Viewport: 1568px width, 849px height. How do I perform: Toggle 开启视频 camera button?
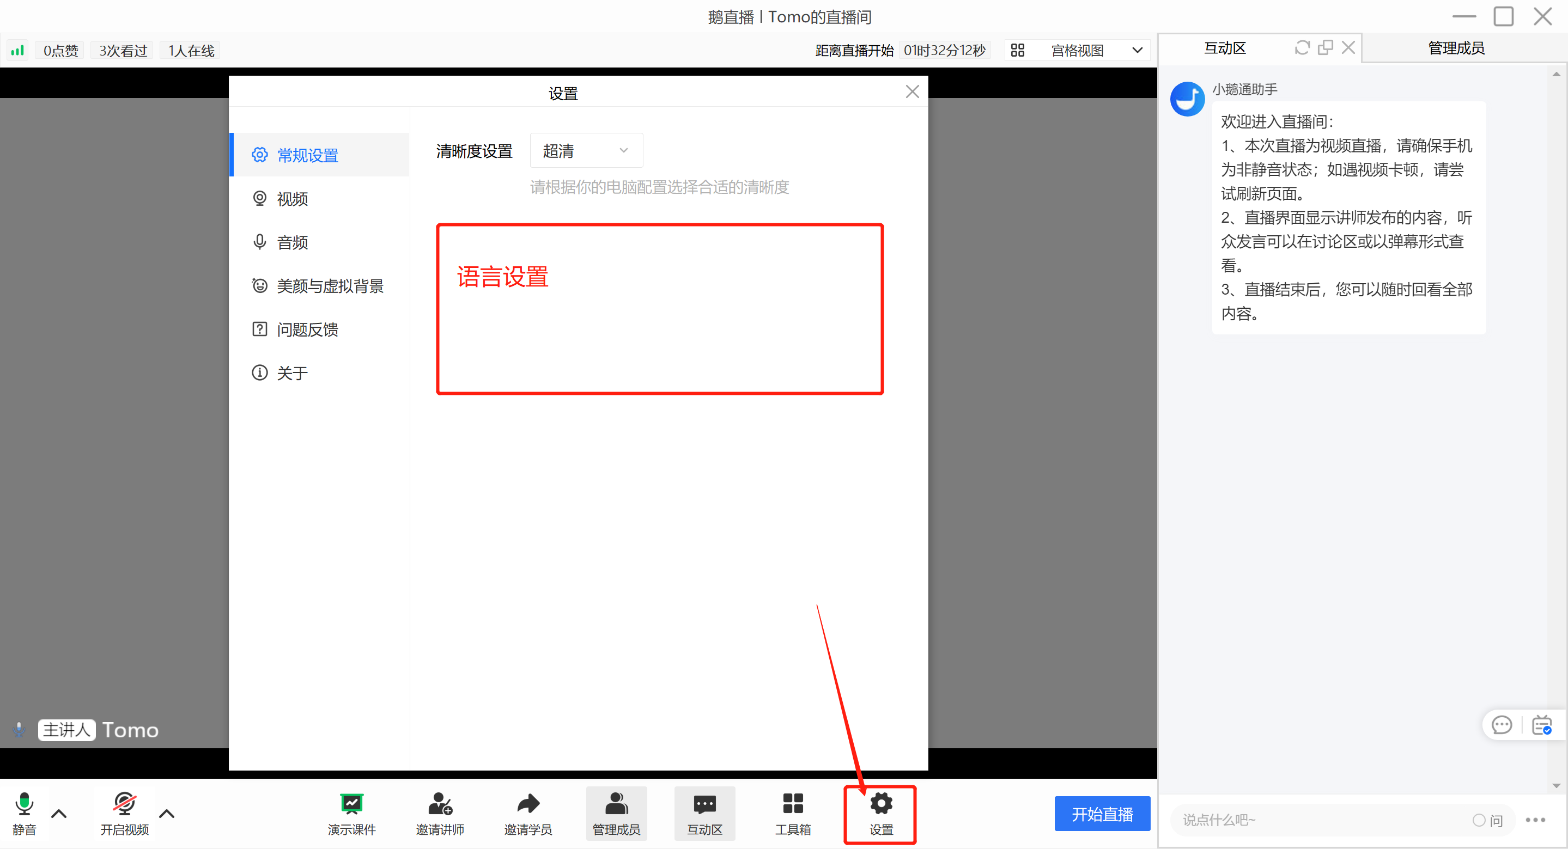pos(124,814)
